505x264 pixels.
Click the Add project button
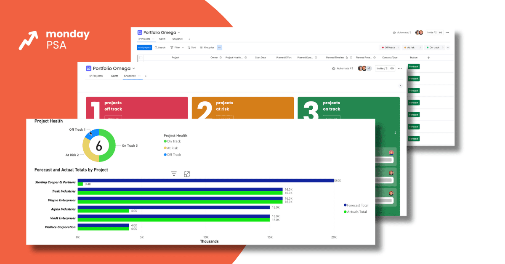(x=144, y=48)
